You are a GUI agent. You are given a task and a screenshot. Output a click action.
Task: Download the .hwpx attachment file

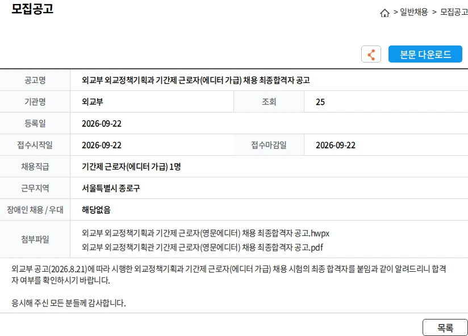[x=206, y=233]
